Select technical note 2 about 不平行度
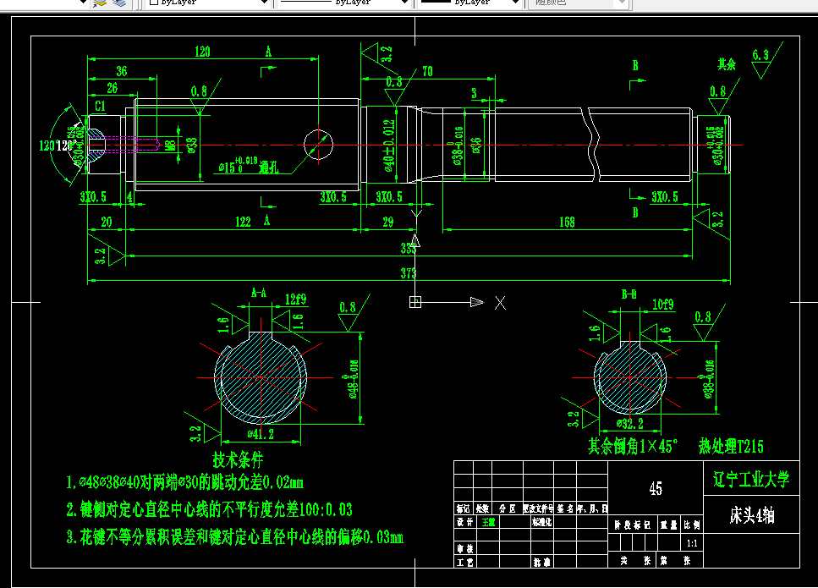818x588 pixels. click(209, 509)
